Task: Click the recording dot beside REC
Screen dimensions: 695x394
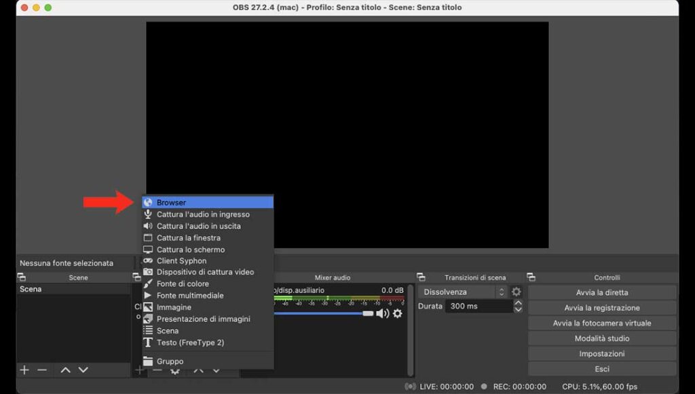Action: pos(484,387)
